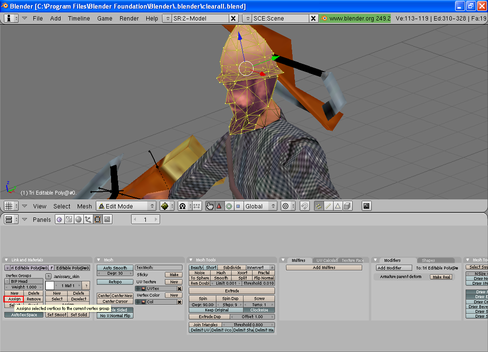Viewport: 488px width, 352px height.
Task: Switch to edge select mode
Action: click(x=328, y=206)
